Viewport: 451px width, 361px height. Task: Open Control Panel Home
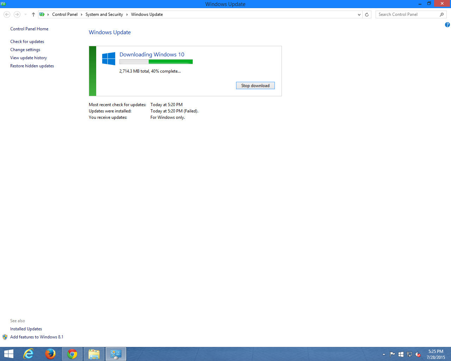29,29
